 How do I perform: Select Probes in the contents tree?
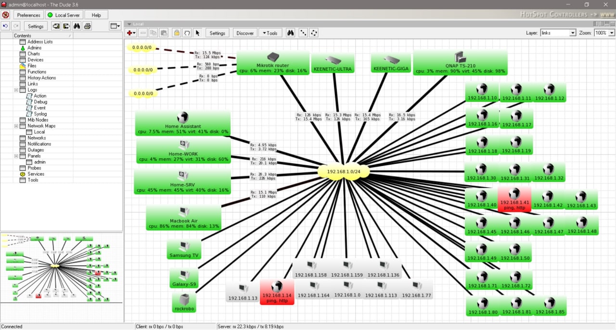pos(34,168)
